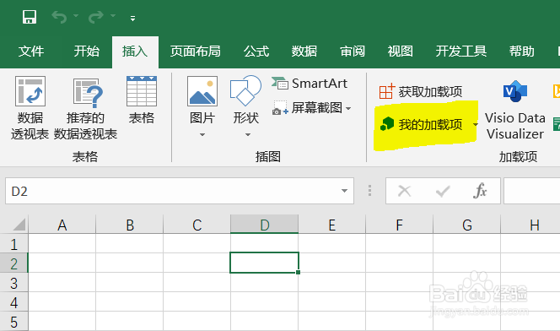
Task: Click the Redo arrow icon
Action: coord(96,17)
